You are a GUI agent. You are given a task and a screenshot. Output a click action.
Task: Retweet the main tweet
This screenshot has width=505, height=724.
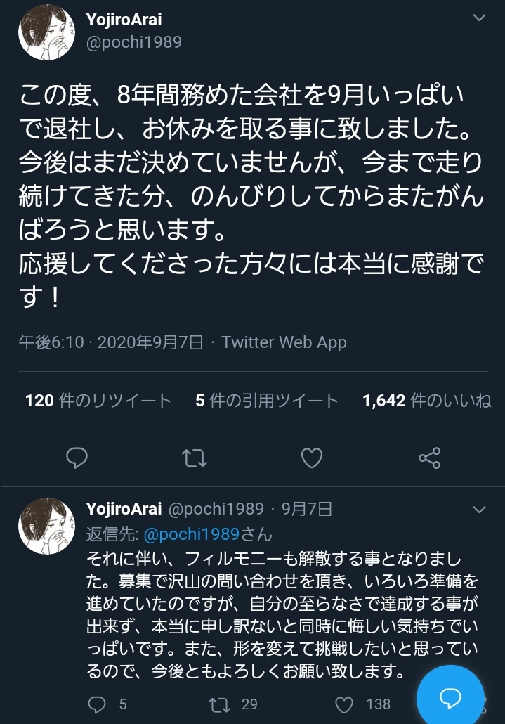[194, 458]
